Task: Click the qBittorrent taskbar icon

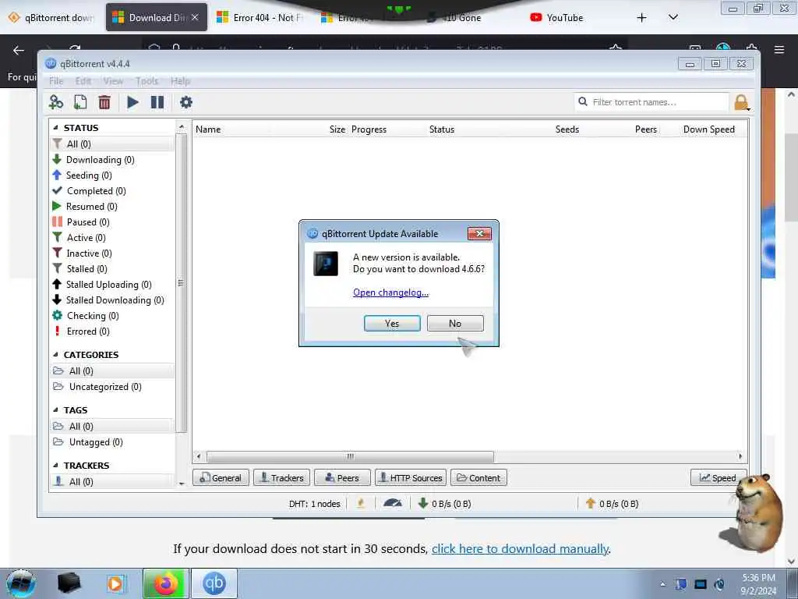Action: click(214, 583)
